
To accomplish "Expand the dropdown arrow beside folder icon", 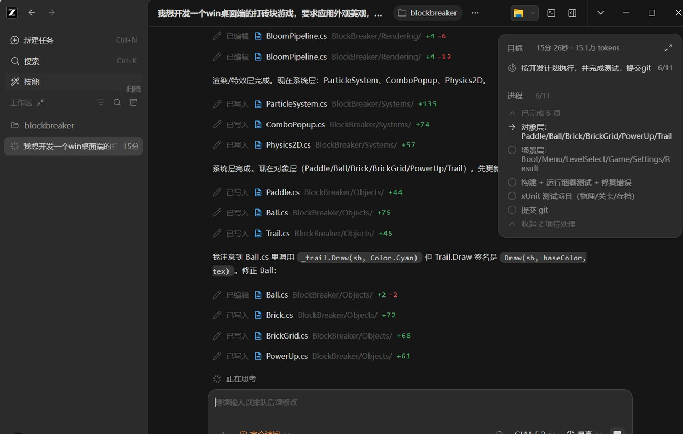I will click(532, 13).
